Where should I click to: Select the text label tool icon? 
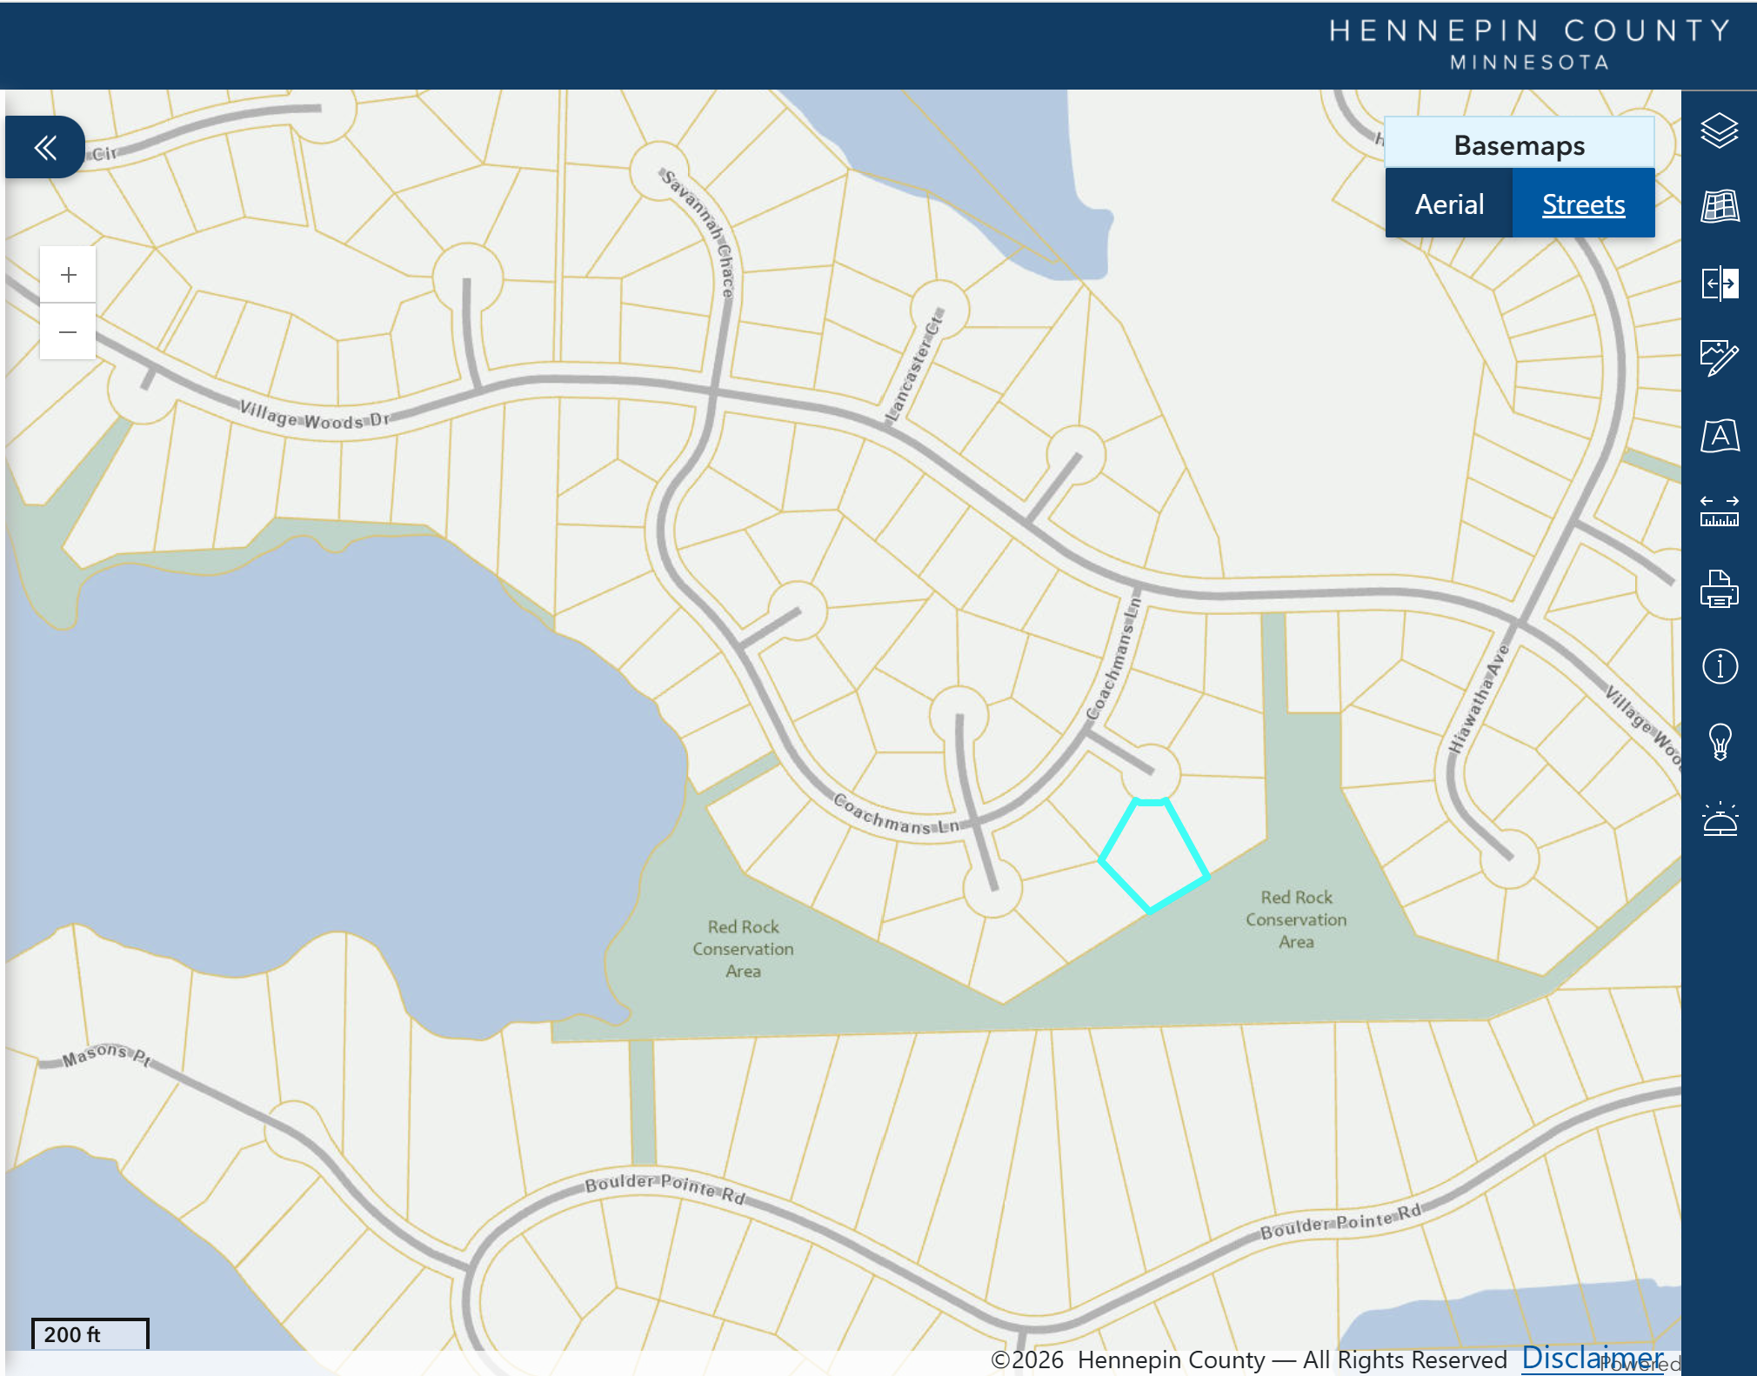(1720, 435)
